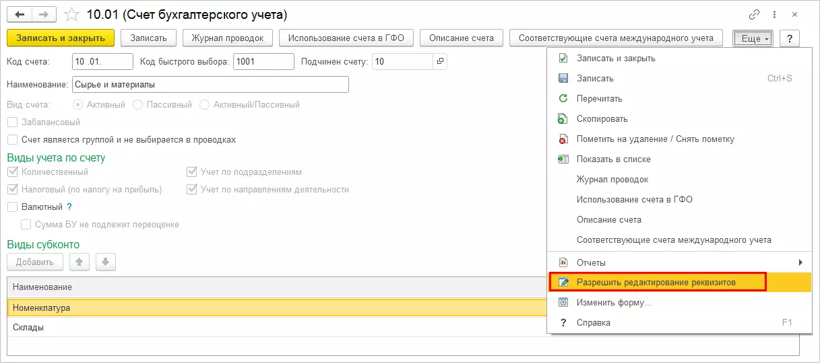
Task: Click the Код быстрого выбора field
Action: point(264,61)
